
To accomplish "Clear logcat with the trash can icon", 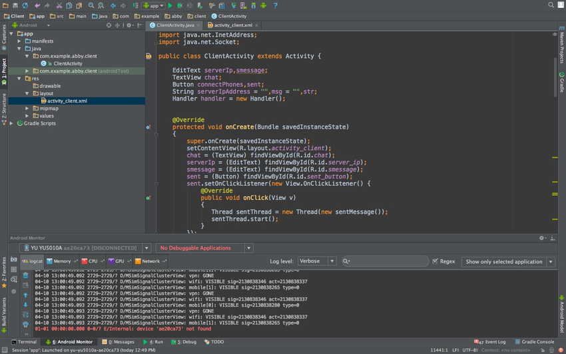I will [x=26, y=275].
